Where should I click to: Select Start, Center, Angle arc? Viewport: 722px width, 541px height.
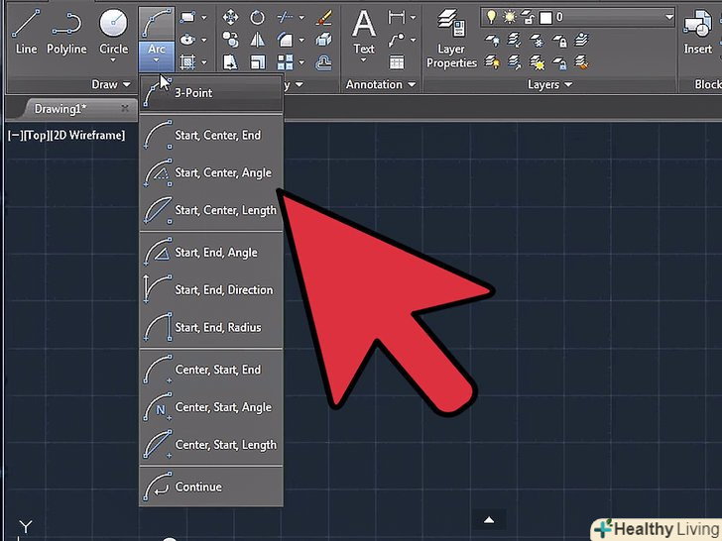(211, 172)
